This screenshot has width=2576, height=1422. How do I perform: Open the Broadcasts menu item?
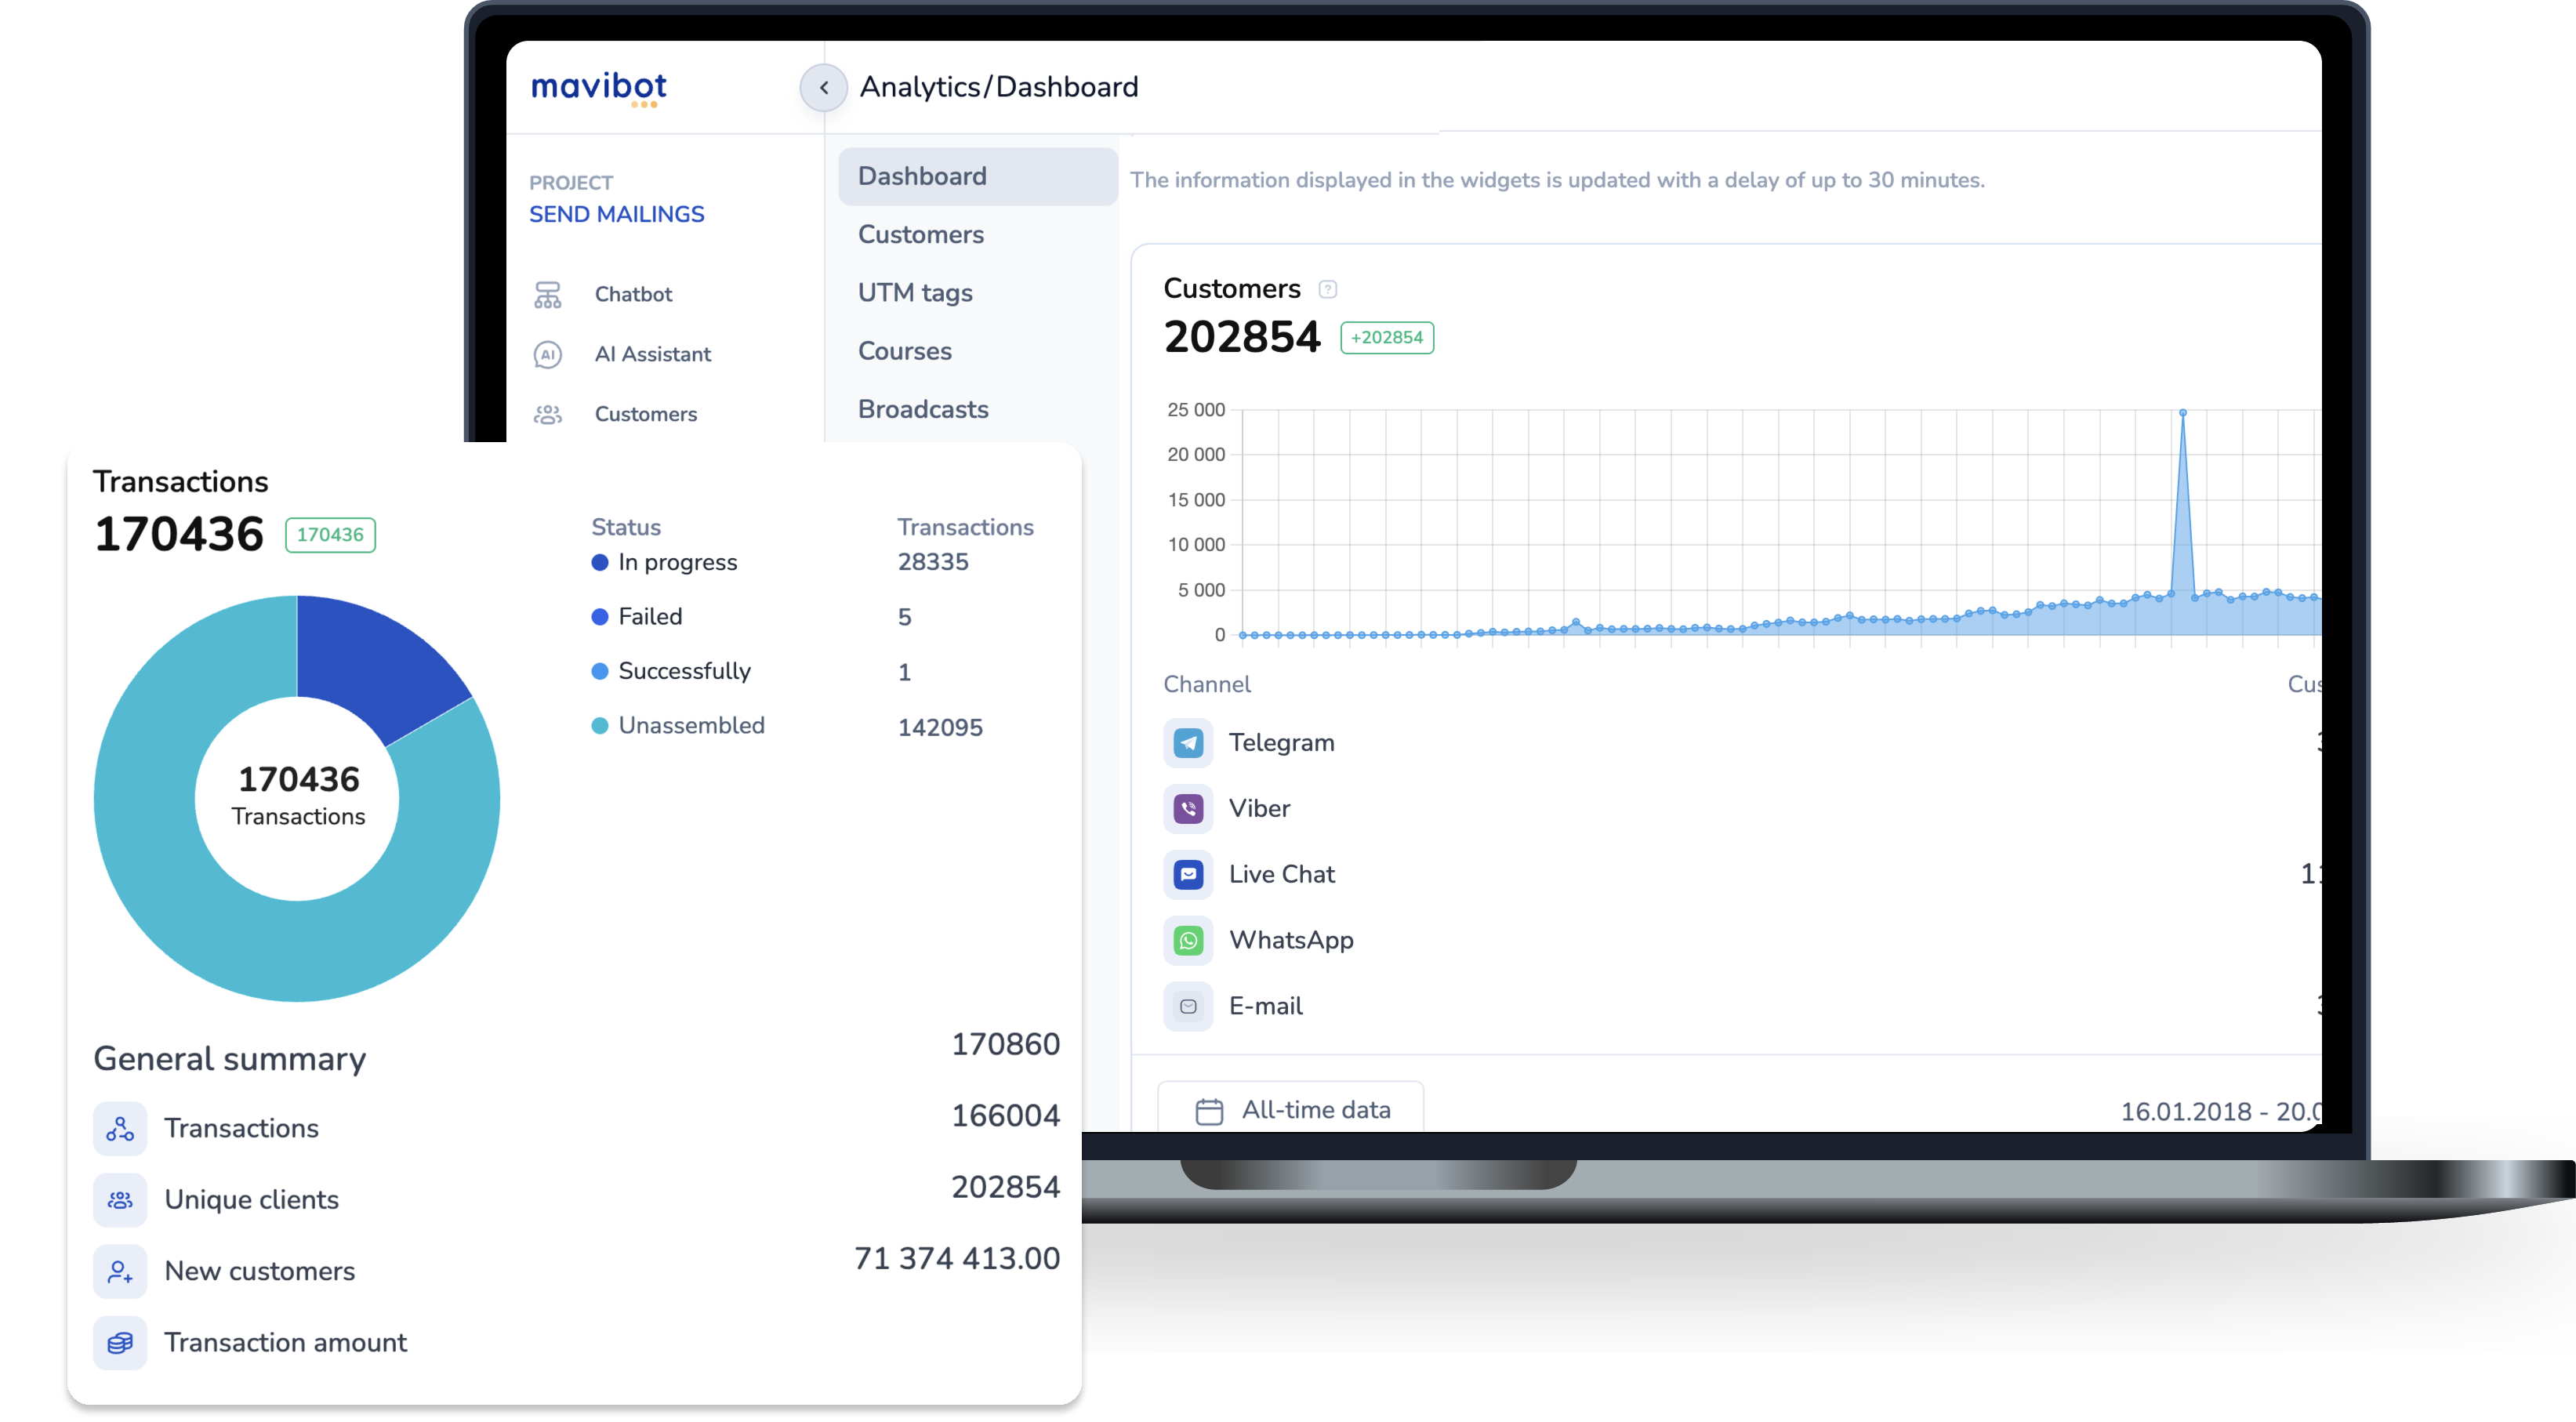point(922,409)
